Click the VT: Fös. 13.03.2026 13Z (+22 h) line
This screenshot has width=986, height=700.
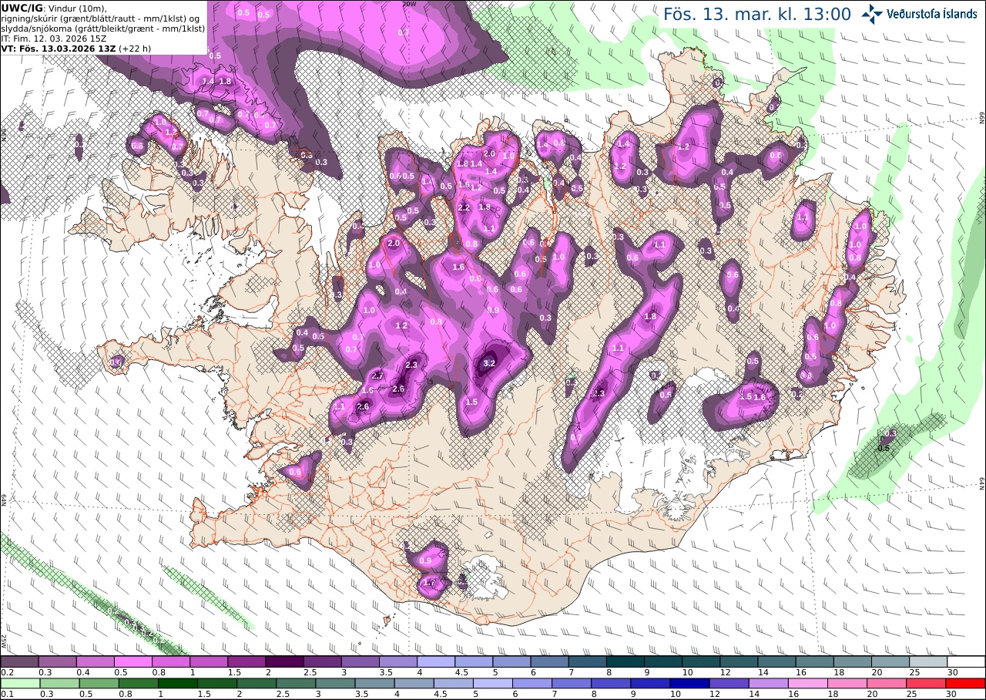click(75, 49)
